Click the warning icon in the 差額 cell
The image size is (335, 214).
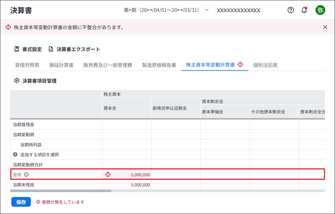[x=108, y=174]
